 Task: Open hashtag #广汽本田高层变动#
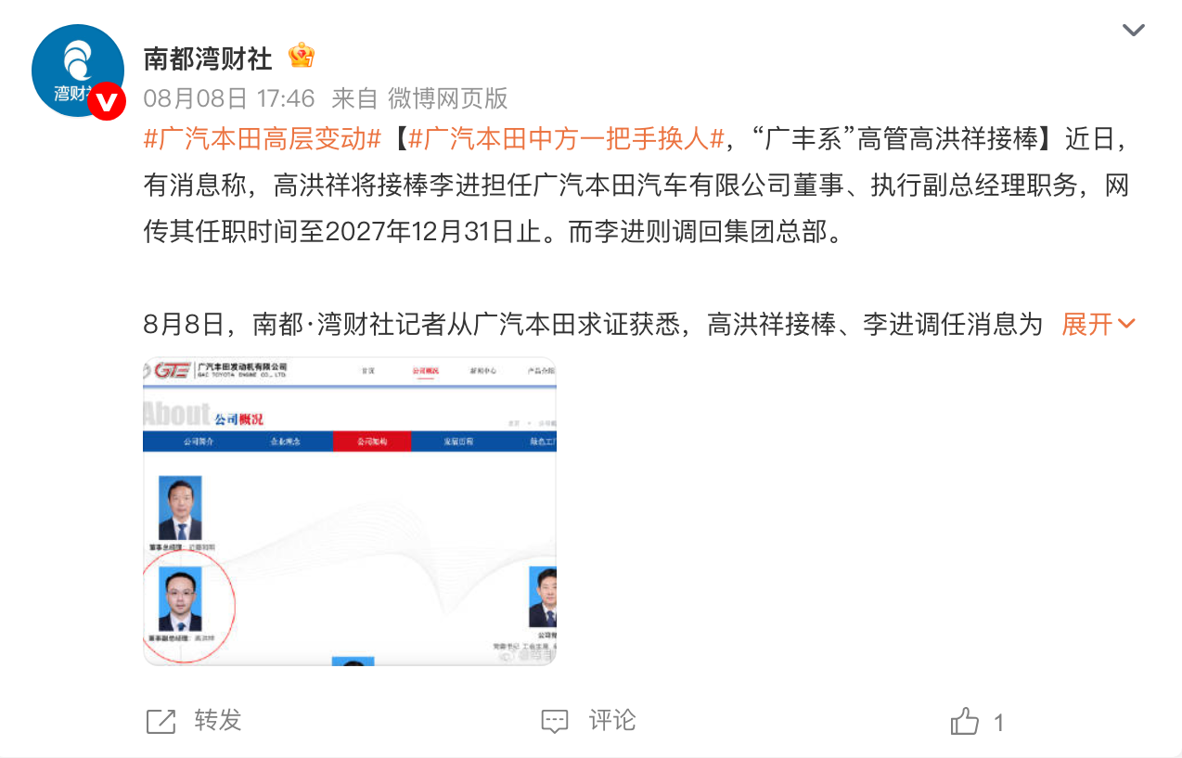point(263,139)
